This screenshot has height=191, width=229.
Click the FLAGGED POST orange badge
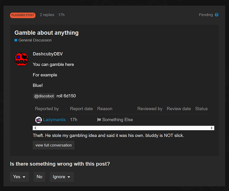pos(23,15)
